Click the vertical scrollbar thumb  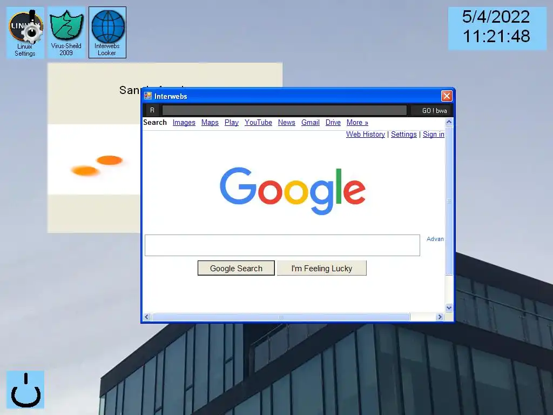point(449,200)
